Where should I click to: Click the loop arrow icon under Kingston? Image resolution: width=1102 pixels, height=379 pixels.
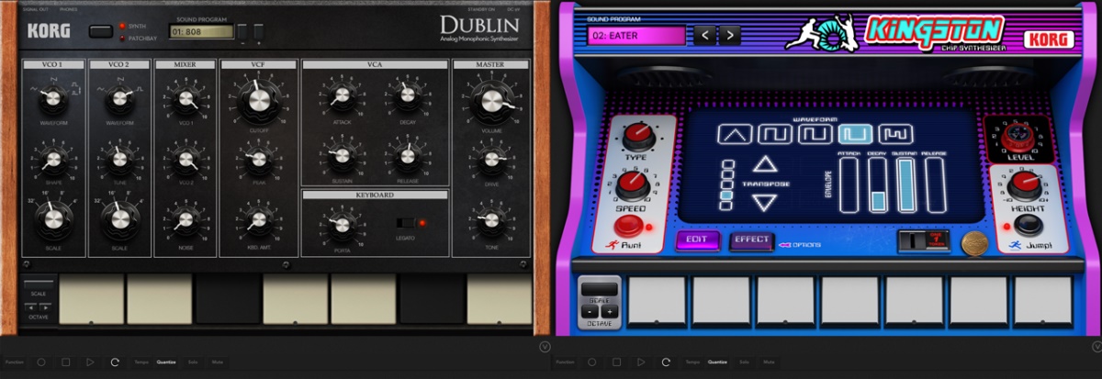click(666, 362)
